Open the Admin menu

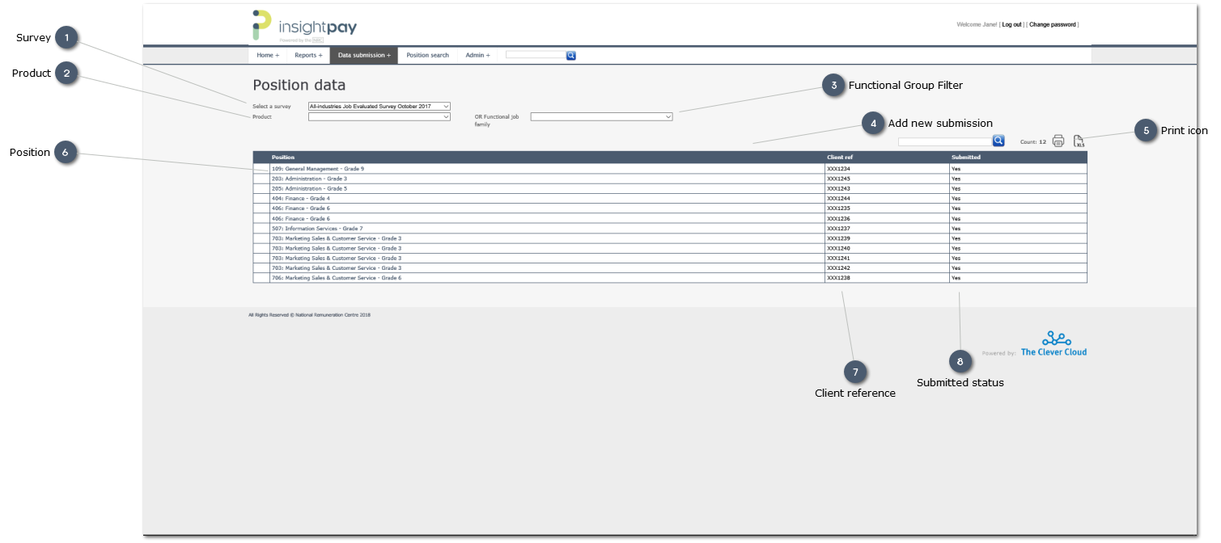tap(477, 56)
